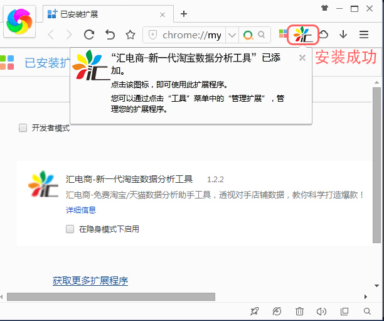Image resolution: width=384 pixels, height=321 pixels.
Task: Open the colorful extensions grid icon in toolbar
Action: (282, 34)
